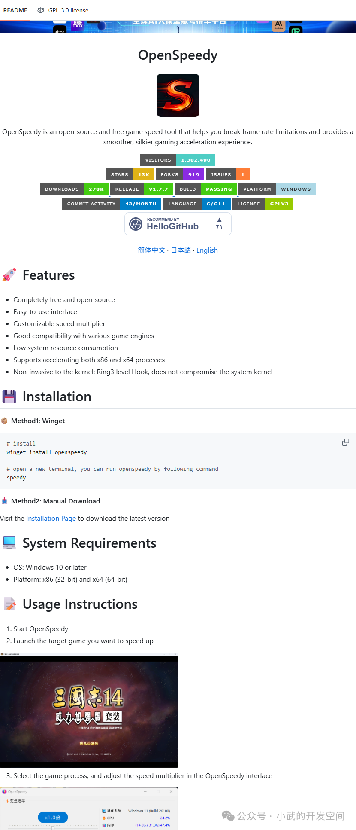356x830 pixels.
Task: Click the Language C/C++ badge
Action: 197,204
